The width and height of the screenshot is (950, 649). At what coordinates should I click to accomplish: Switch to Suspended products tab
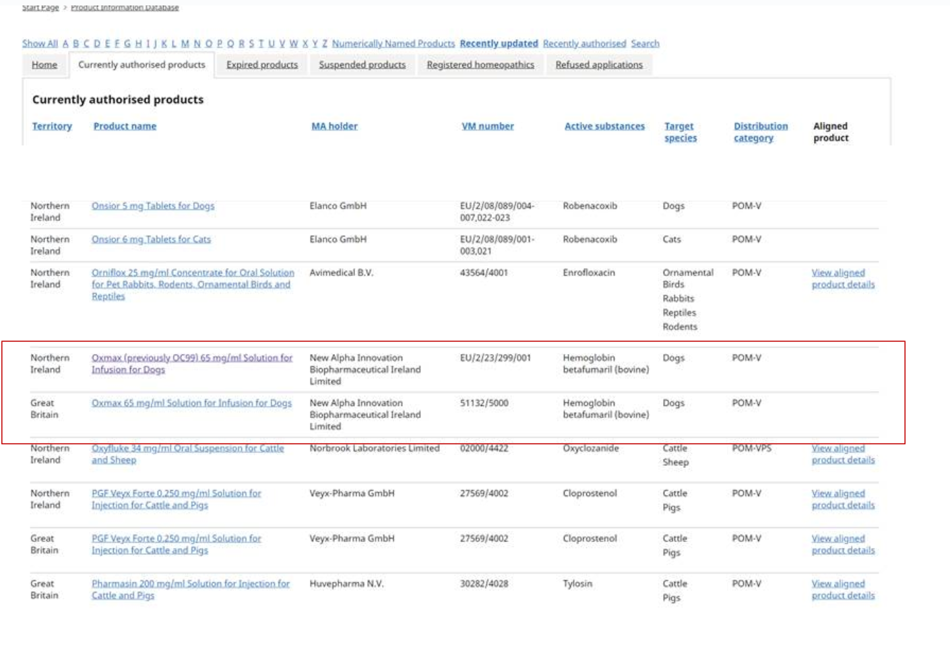[362, 65]
